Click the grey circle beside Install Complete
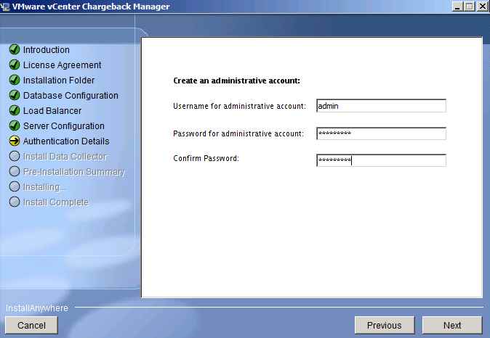The image size is (490, 338). click(15, 202)
